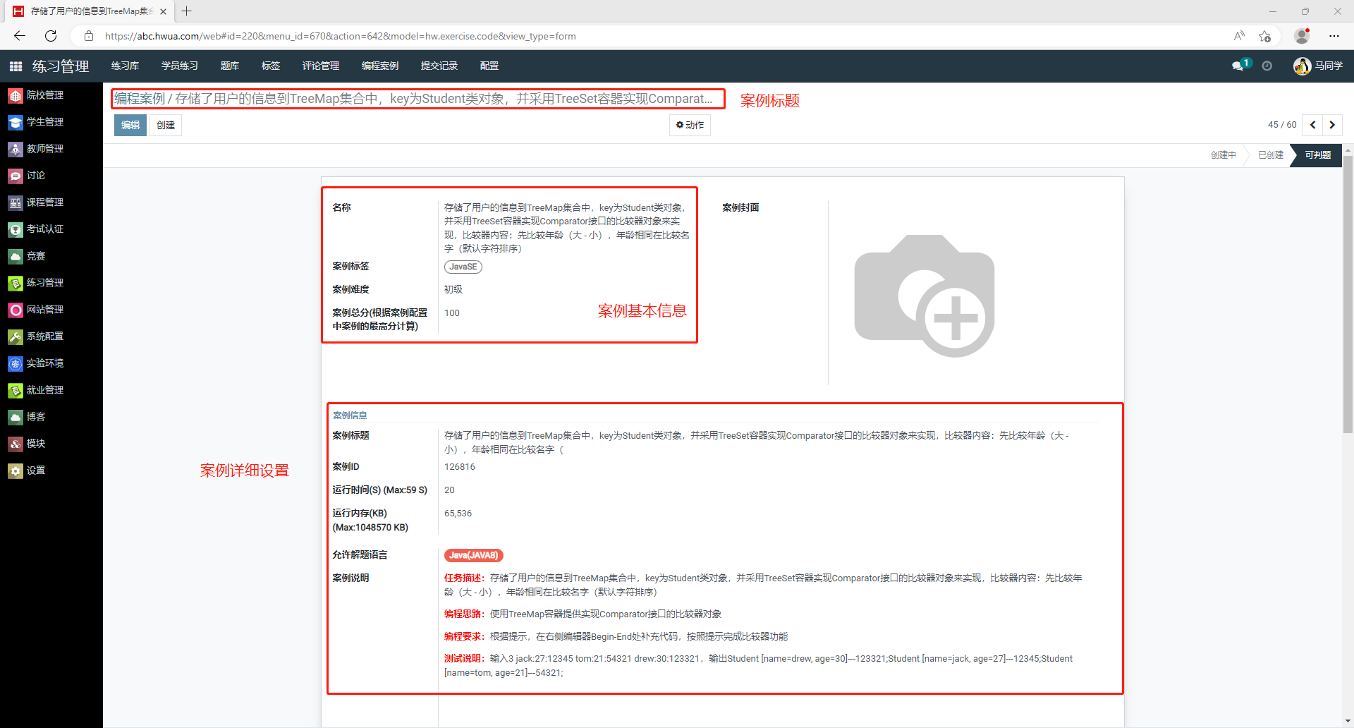Click the 模块 sidebar icon
1354x728 pixels.
click(16, 444)
